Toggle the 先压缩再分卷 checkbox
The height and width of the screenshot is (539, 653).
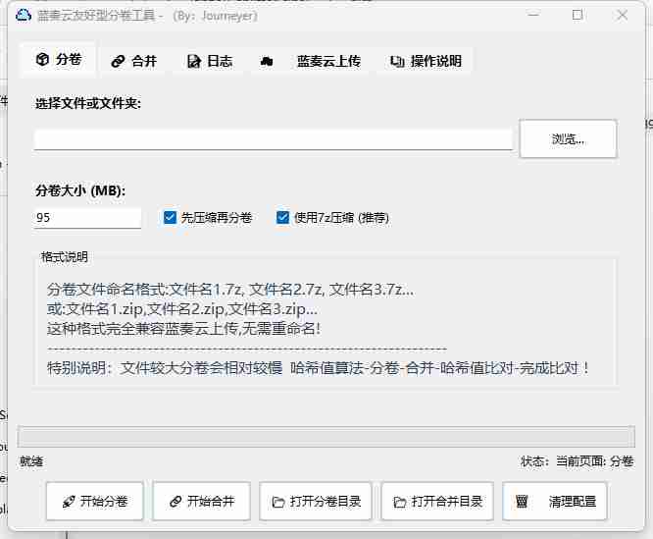(171, 217)
